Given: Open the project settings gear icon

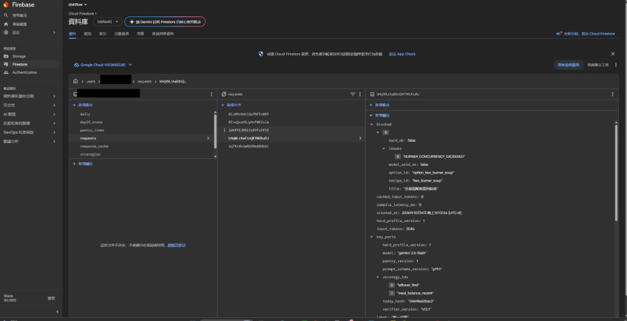Looking at the screenshot, I should [6, 32].
